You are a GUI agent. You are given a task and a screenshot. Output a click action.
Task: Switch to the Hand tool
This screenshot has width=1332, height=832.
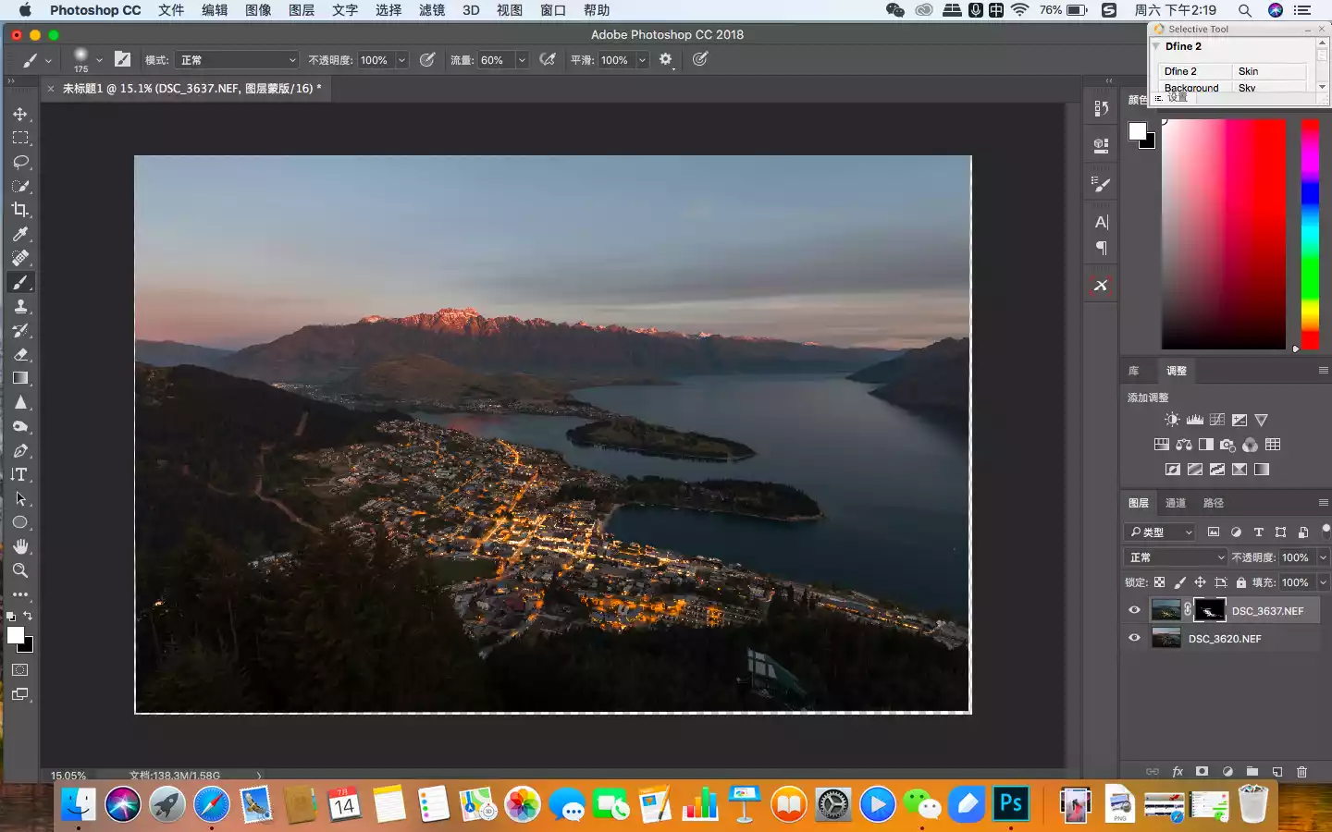coord(20,546)
